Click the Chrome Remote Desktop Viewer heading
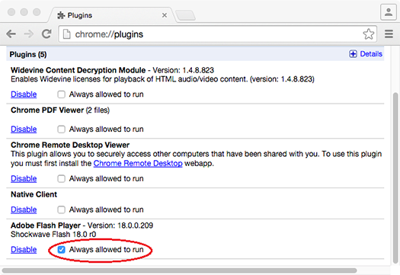Viewport: 400px width, 275px height. (70, 145)
